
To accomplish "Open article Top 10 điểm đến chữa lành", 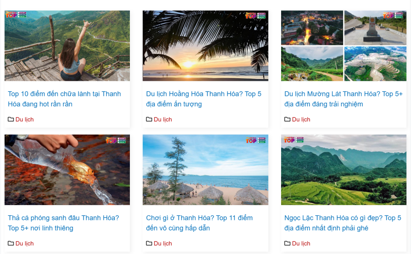I will click(x=64, y=99).
